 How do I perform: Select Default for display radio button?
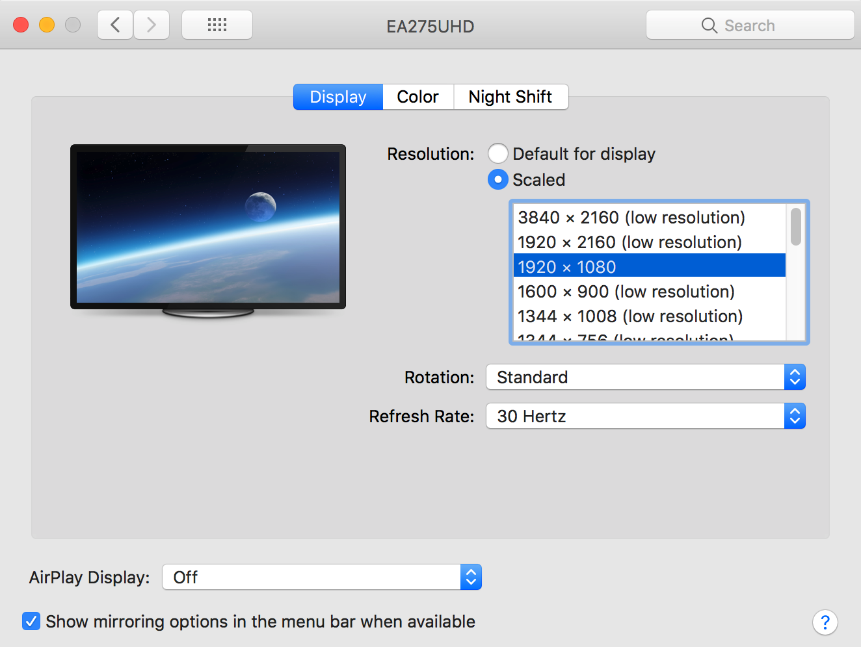[x=498, y=153]
